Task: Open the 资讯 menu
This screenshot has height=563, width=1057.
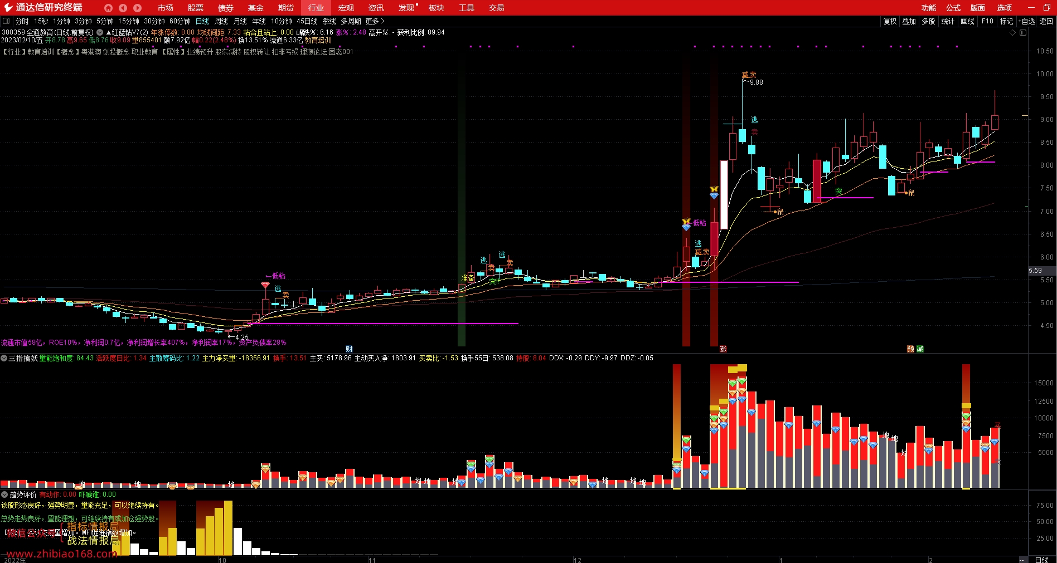Action: pos(376,8)
